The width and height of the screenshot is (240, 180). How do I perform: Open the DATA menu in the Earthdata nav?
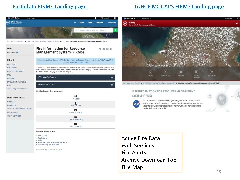pos(90,23)
